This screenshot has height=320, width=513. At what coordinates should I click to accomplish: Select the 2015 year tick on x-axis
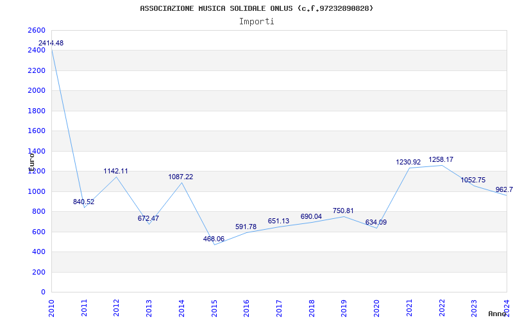point(214,307)
